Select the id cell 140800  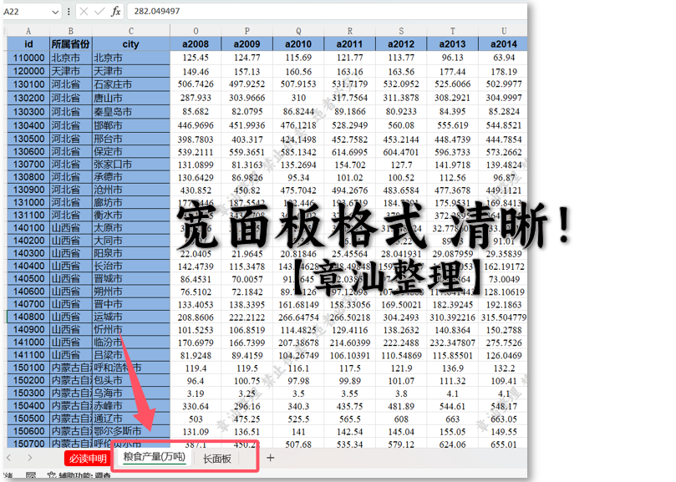(28, 317)
